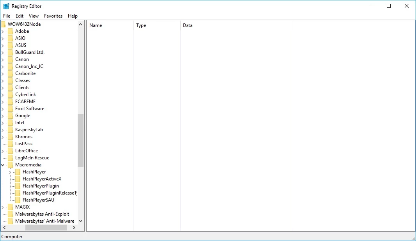Click the Adobe folder icon

point(10,31)
